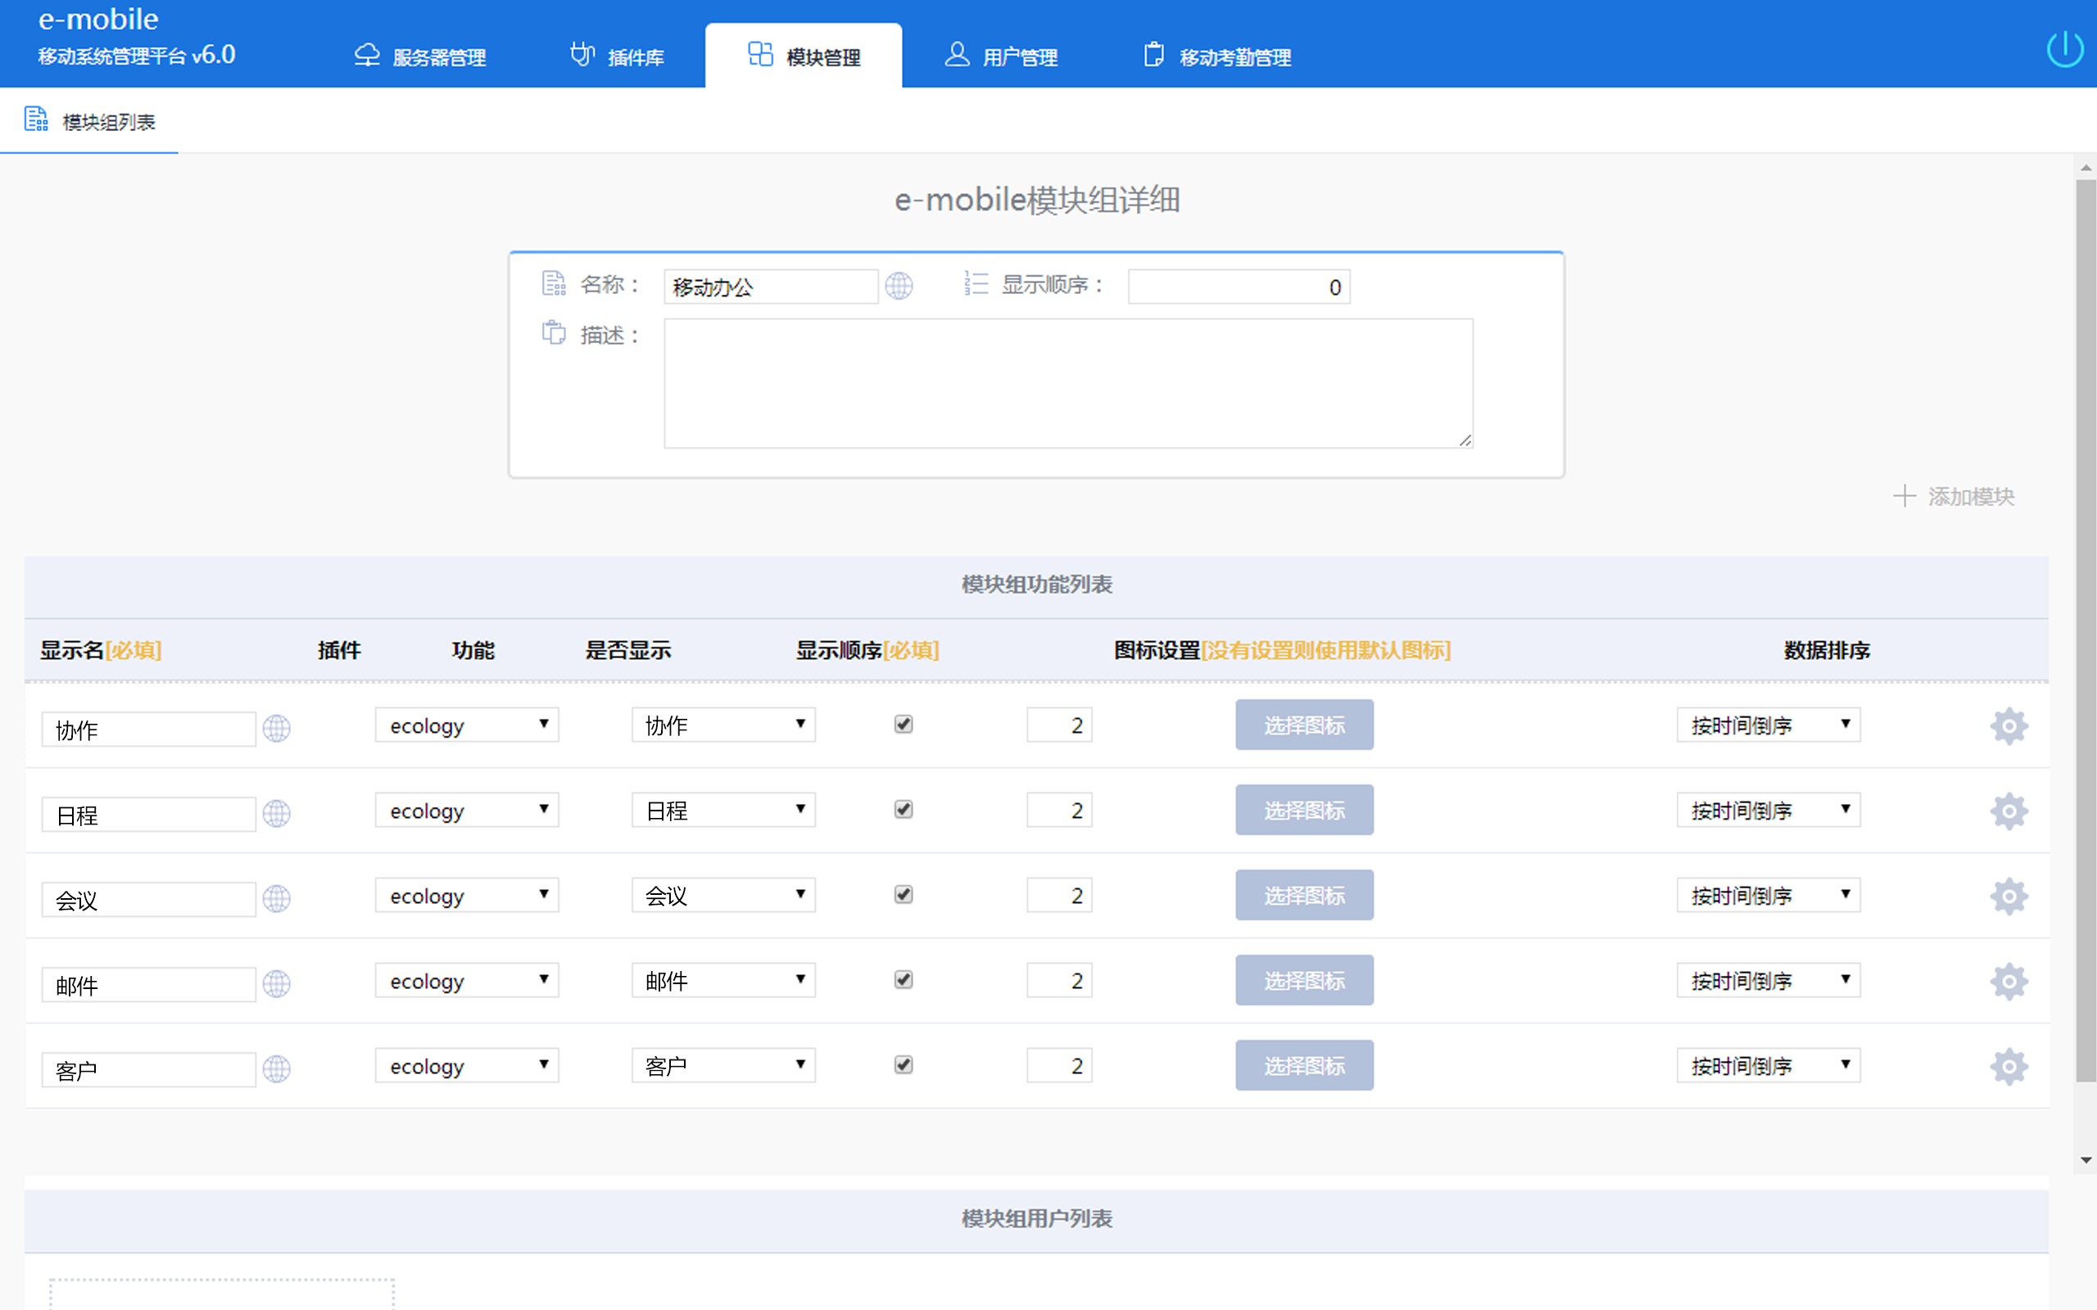2097x1310 pixels.
Task: Toggle 是否显示 checkbox for 客户 row
Action: pyautogui.click(x=904, y=1065)
